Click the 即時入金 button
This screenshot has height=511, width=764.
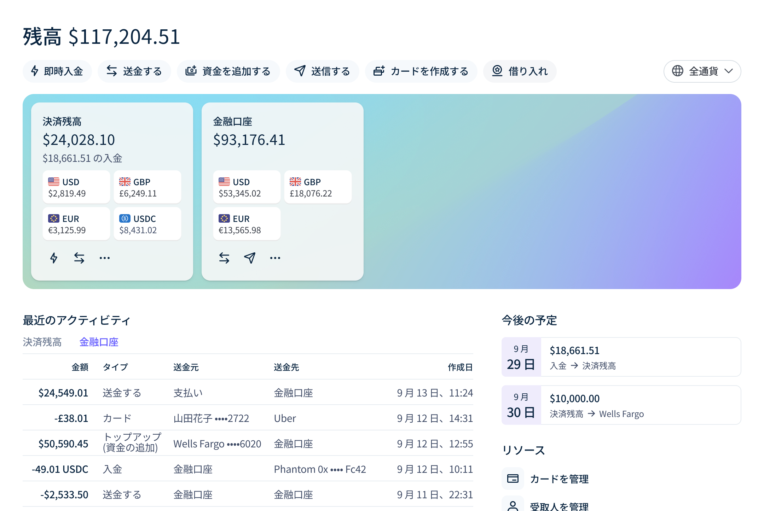tap(57, 71)
